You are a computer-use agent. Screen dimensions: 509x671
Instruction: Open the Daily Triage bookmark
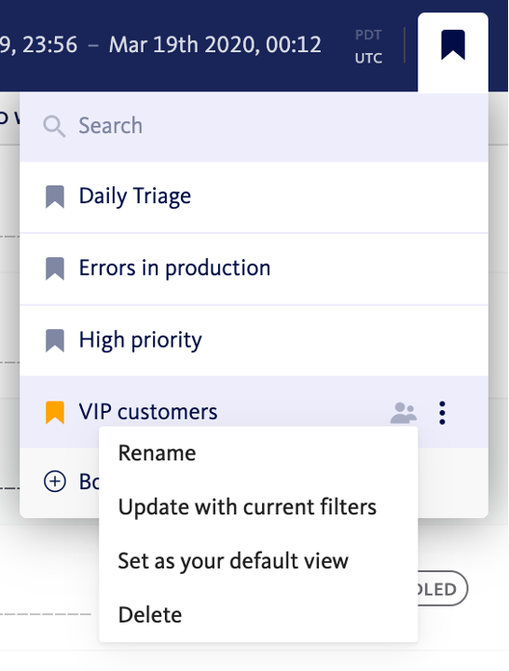click(254, 198)
